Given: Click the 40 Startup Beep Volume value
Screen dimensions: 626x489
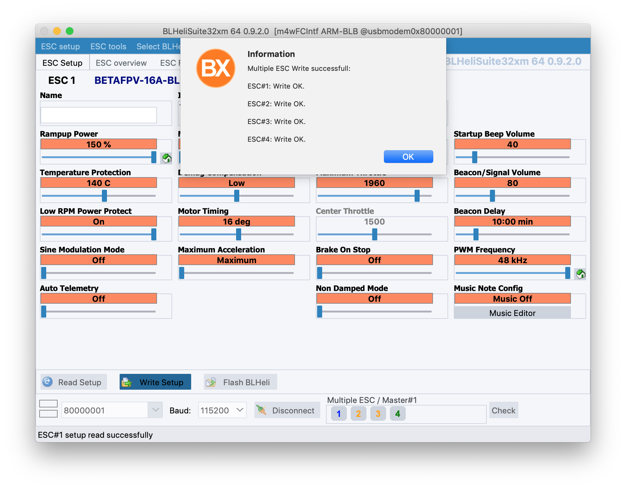Looking at the screenshot, I should [512, 144].
